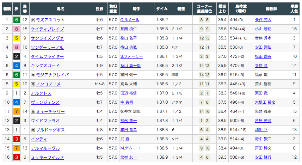Select the red frame 3 box in インティ's row
The height and width of the screenshot is (165, 302).
17,139
